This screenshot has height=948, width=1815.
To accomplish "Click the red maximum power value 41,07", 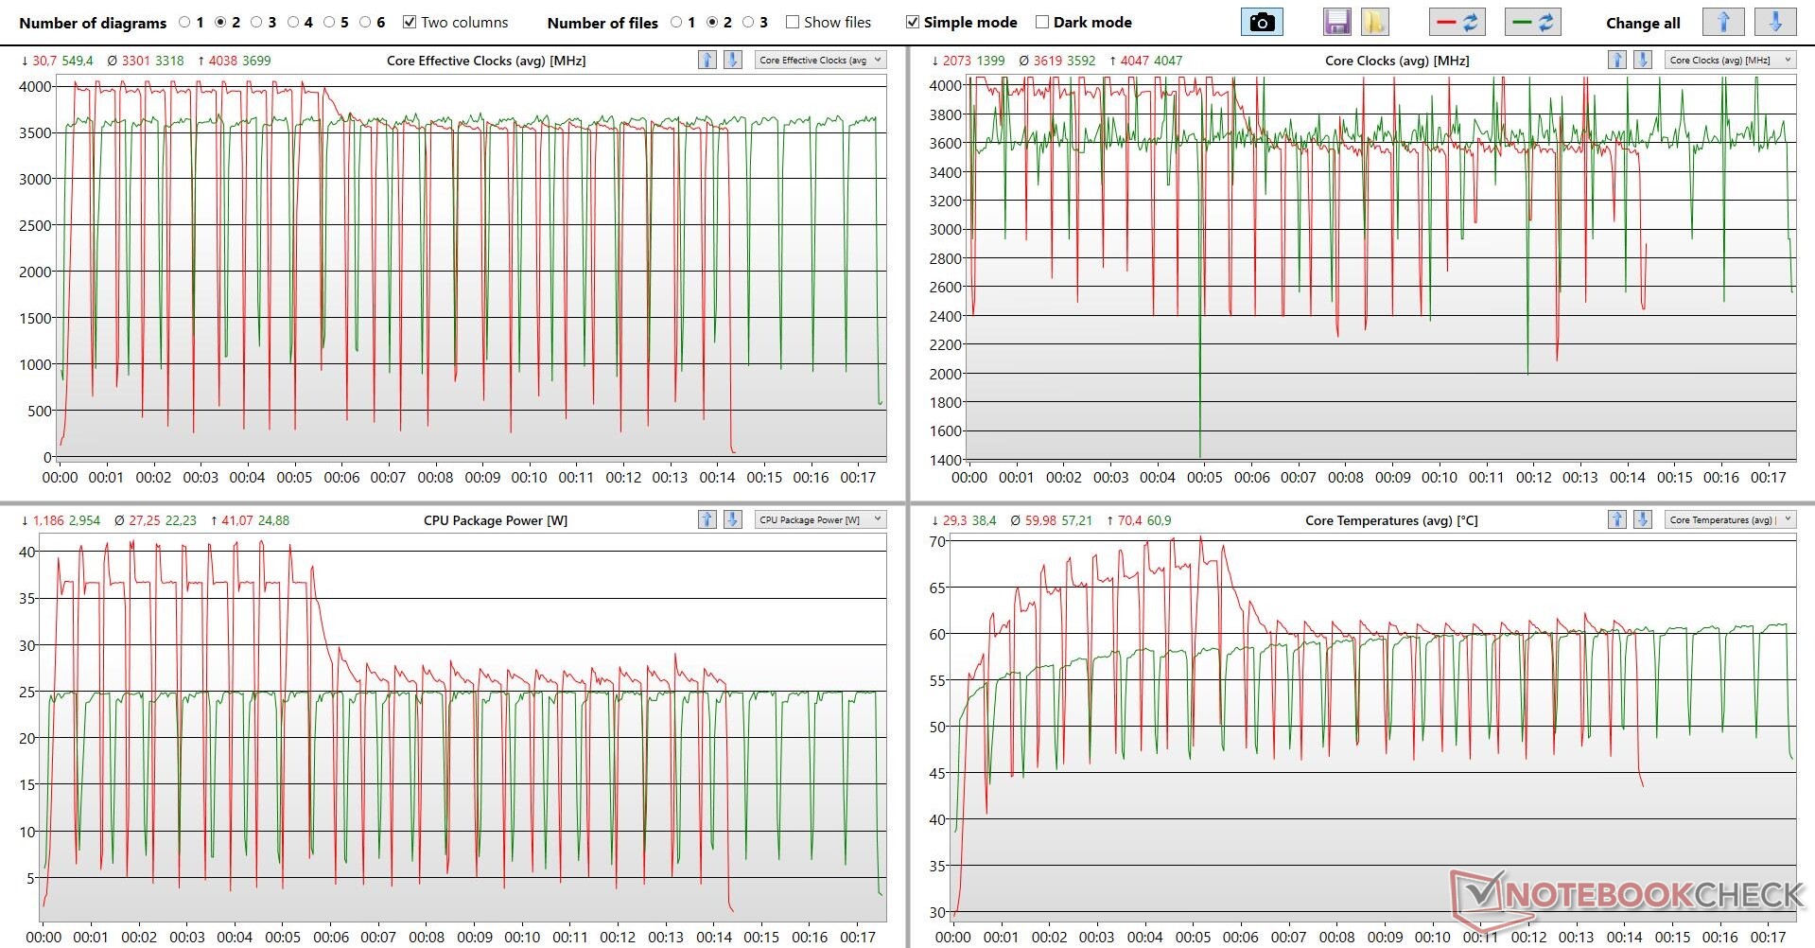I will [237, 520].
